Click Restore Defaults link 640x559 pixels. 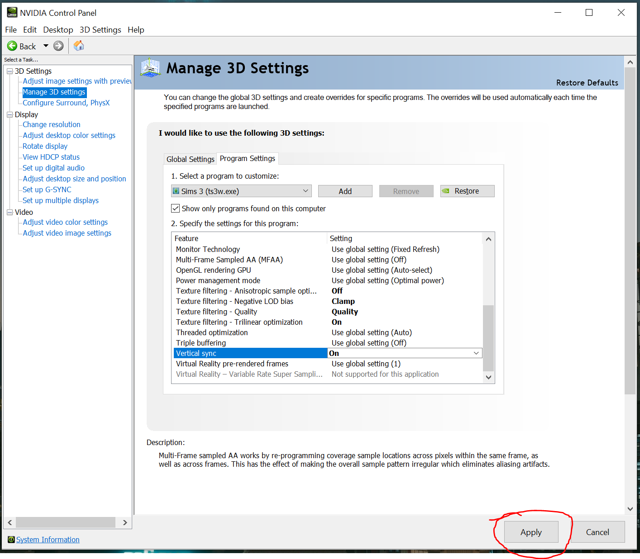click(x=587, y=83)
